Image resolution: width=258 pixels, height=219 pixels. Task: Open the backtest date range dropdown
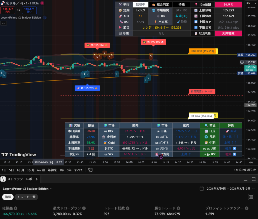coord(253,189)
